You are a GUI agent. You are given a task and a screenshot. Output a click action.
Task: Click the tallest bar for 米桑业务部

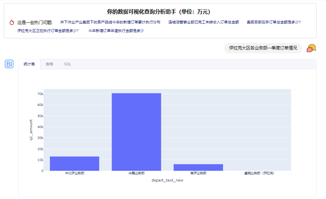[136, 132]
